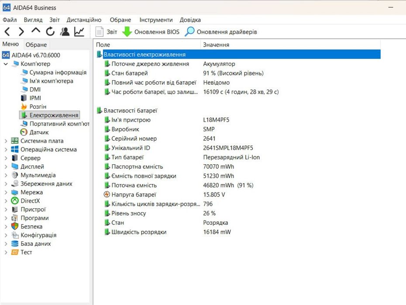Click the Мультимедіа speaker icon
Image resolution: width=406 pixels, height=305 pixels.
click(15, 175)
